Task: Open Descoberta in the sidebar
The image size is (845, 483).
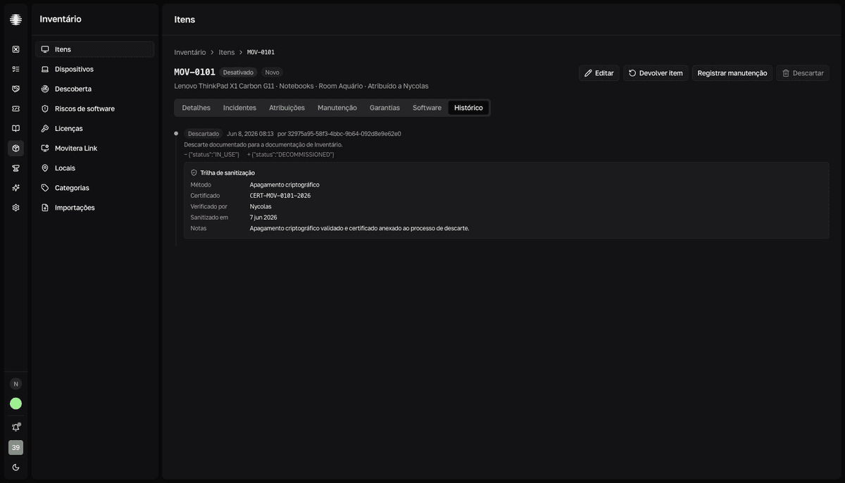Action: 95,89
